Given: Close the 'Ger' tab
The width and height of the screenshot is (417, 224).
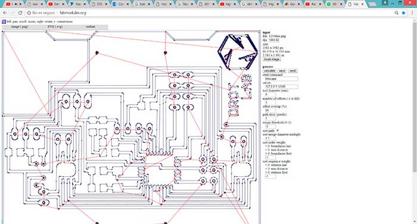Looking at the screenshot, I should (299, 4).
